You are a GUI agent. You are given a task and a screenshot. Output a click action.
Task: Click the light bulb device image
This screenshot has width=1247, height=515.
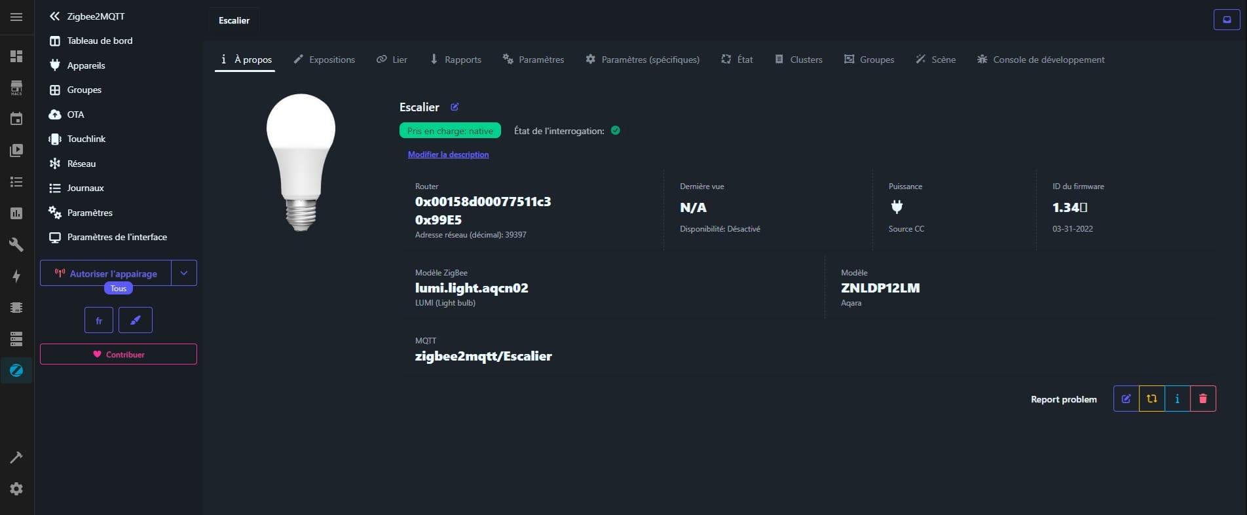[301, 162]
